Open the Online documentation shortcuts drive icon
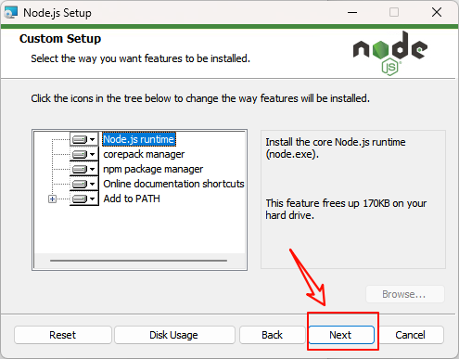 point(80,184)
